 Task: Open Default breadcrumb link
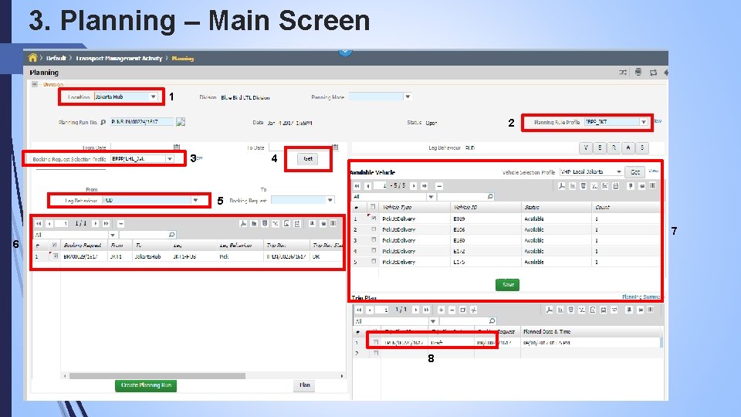point(56,58)
